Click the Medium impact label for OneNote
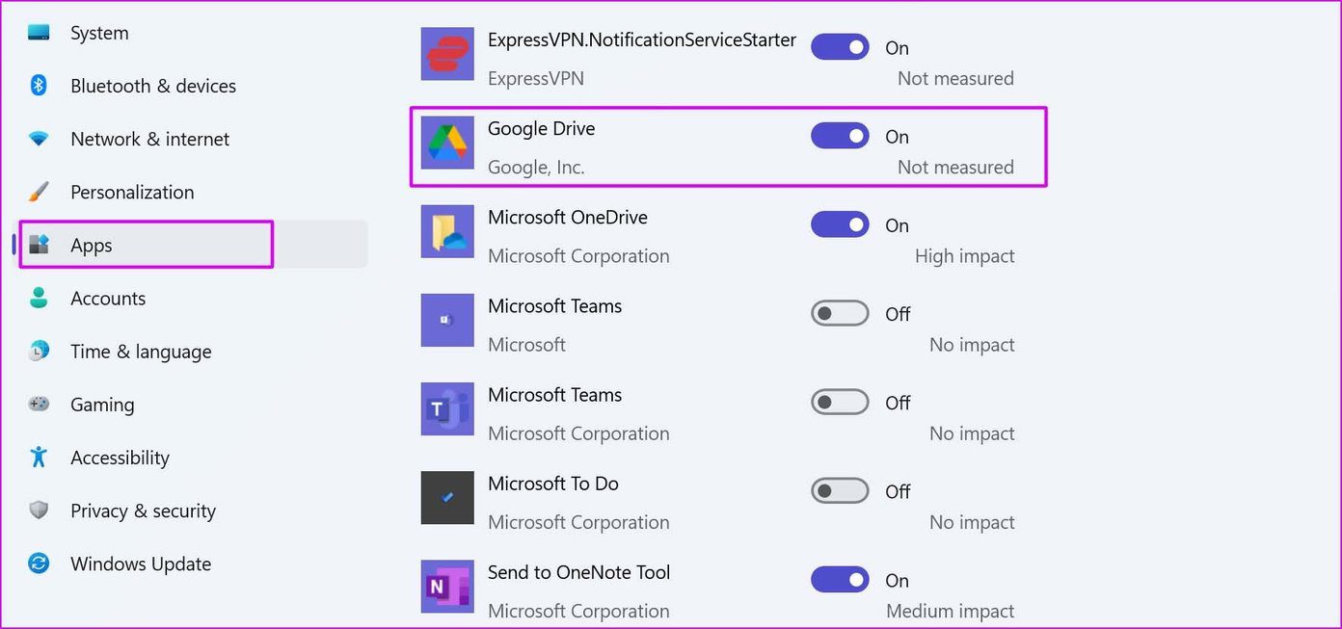1342x629 pixels. (x=951, y=611)
